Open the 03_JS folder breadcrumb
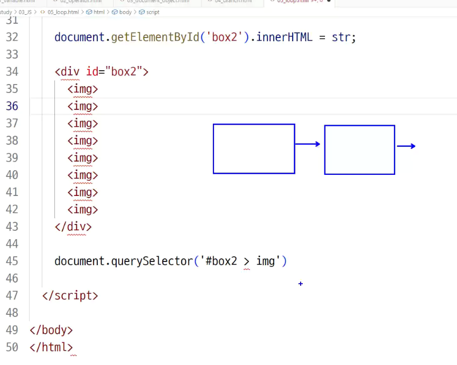 tap(25, 12)
